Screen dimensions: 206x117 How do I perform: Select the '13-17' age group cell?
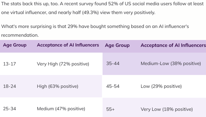coord(9,64)
